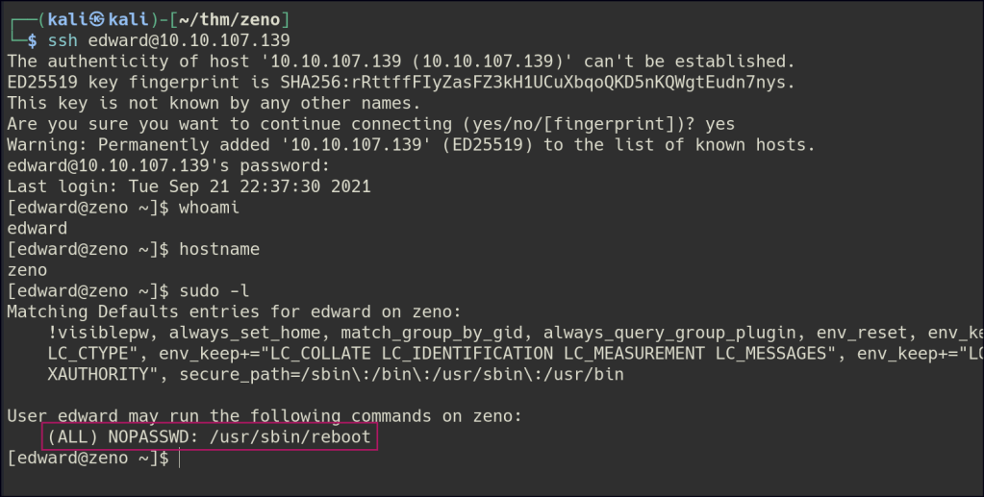Click the highlighted NOPASSWD /usr/sbin/reboot entry
The height and width of the screenshot is (497, 984).
pos(209,437)
